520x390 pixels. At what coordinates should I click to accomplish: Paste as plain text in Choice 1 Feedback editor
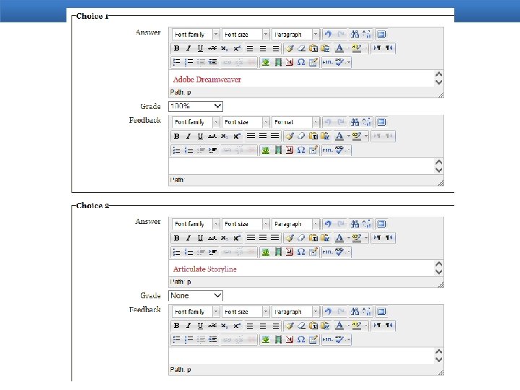pos(313,136)
